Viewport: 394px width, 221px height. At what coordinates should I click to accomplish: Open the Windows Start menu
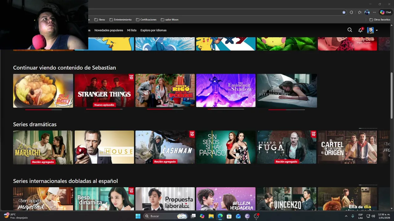coord(138,216)
